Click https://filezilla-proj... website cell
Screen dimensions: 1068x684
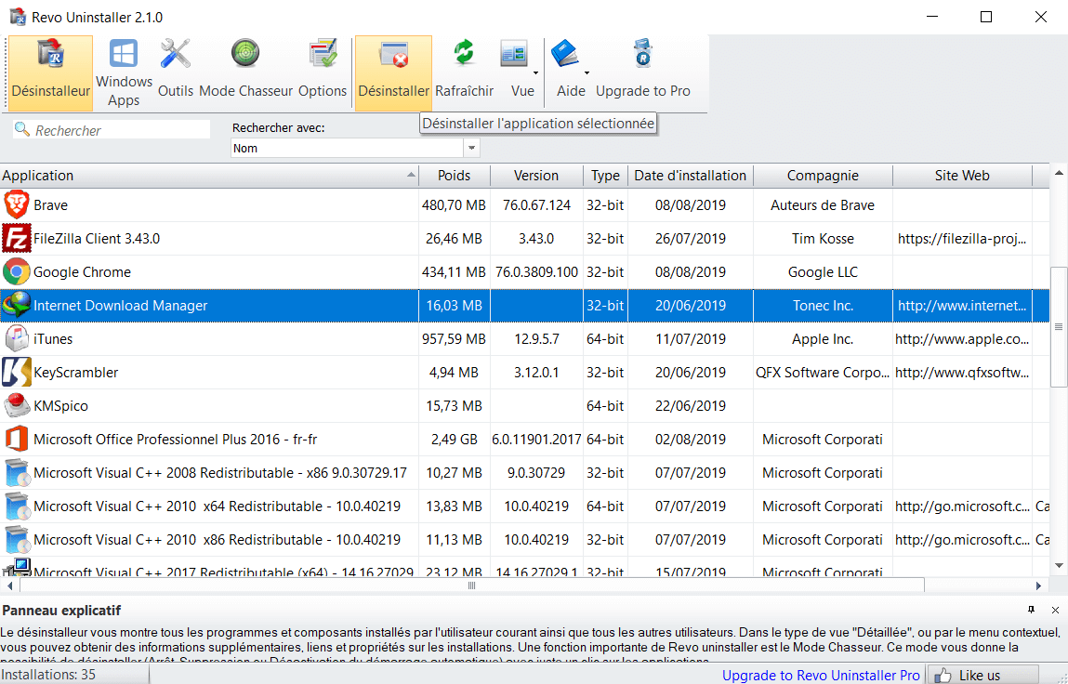(x=962, y=239)
